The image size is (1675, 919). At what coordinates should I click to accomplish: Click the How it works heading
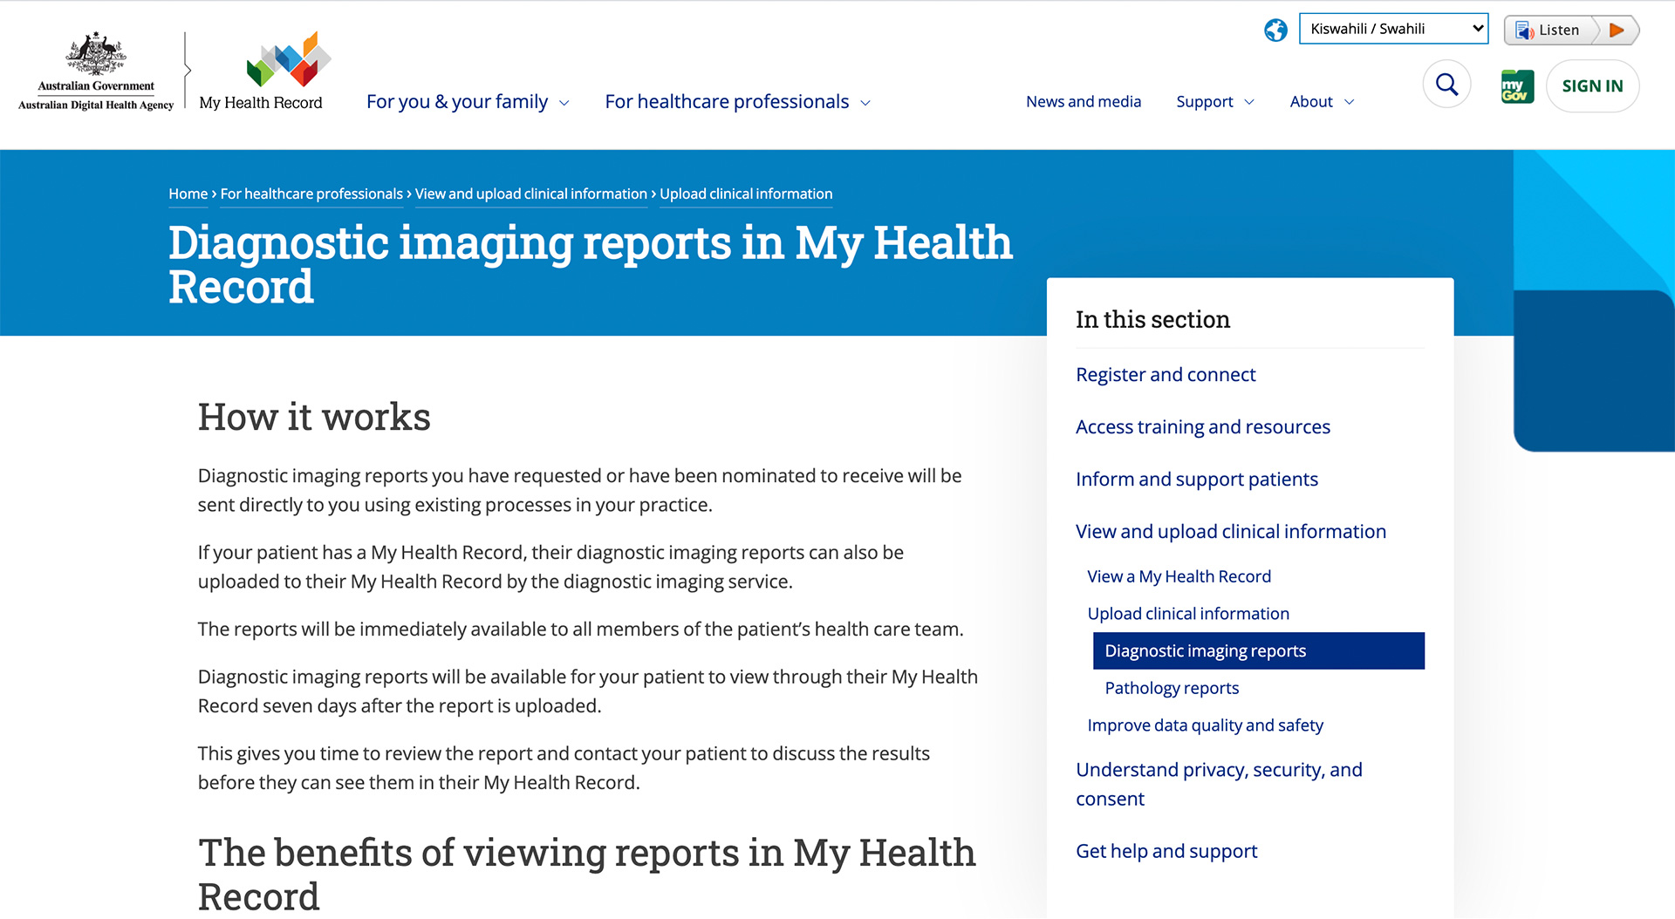click(x=314, y=417)
